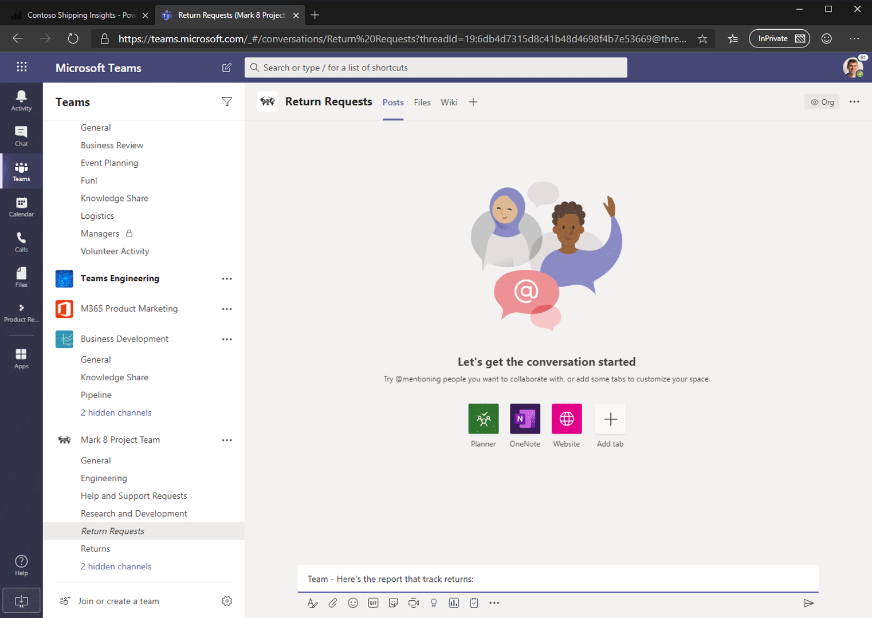
Task: Send the message with the send arrow
Action: coord(808,603)
